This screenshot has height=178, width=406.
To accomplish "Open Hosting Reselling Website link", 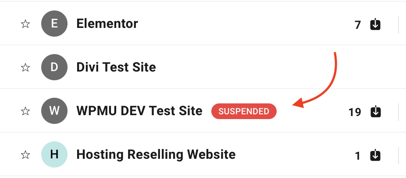I will point(156,154).
